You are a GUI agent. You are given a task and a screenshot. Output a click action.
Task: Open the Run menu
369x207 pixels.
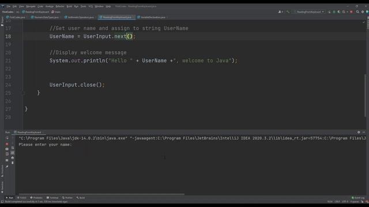click(x=76, y=6)
